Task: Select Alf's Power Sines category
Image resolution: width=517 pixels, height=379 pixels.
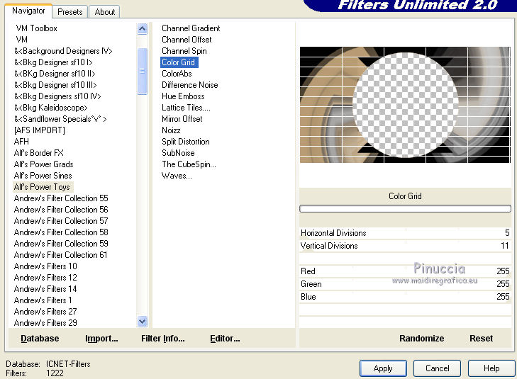Action: tap(43, 176)
